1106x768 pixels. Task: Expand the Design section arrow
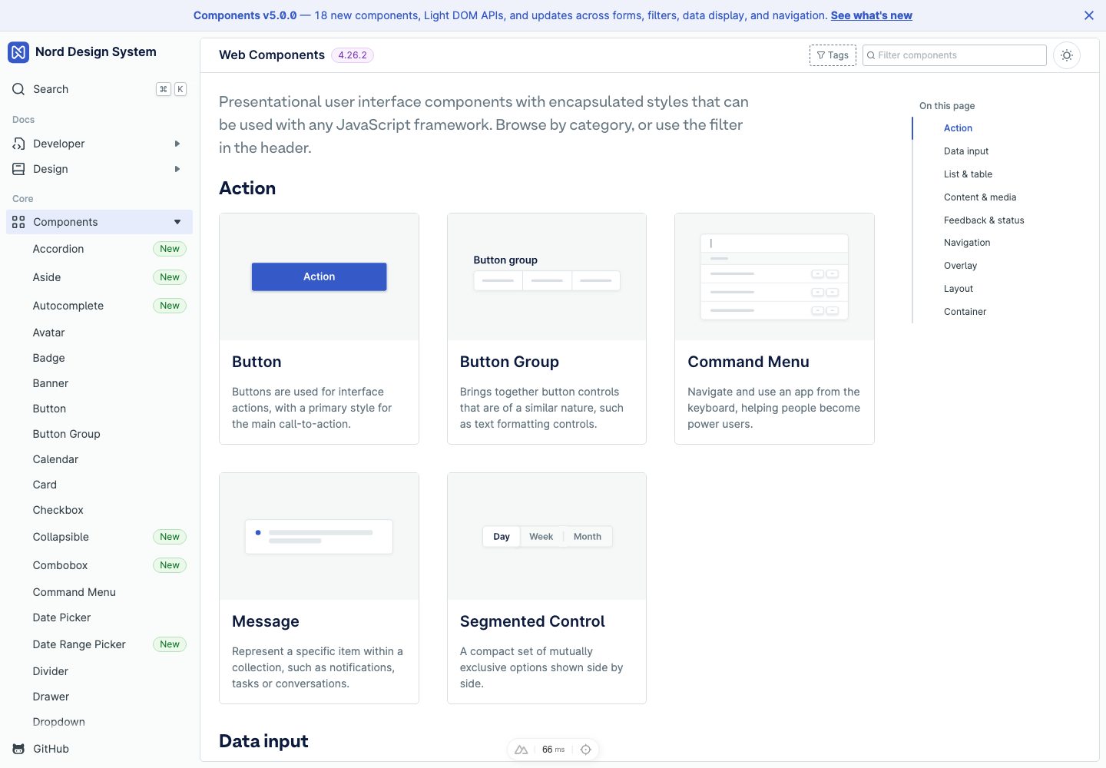click(177, 169)
